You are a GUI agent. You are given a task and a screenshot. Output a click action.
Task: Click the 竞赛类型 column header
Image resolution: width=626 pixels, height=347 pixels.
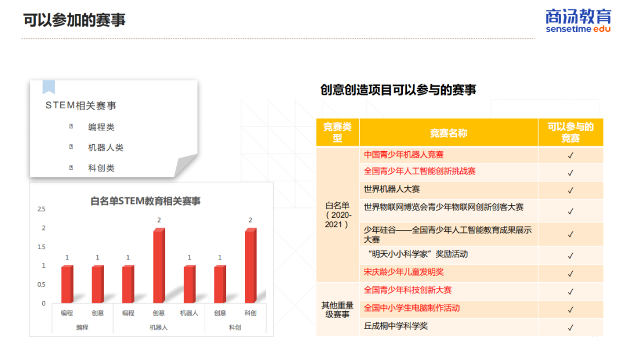(x=338, y=133)
